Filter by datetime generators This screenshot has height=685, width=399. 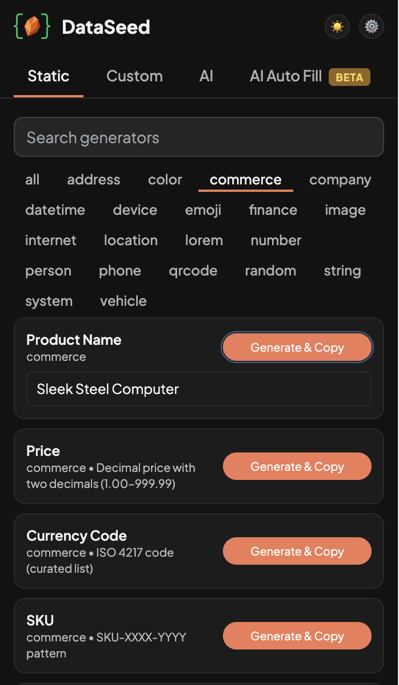55,210
